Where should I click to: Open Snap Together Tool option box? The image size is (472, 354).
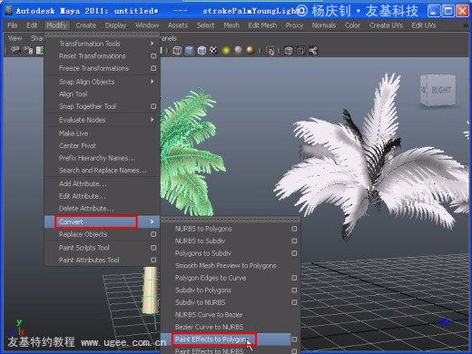point(153,106)
